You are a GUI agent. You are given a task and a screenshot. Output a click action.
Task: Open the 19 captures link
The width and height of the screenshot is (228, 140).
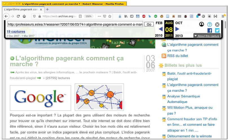coord(16,31)
